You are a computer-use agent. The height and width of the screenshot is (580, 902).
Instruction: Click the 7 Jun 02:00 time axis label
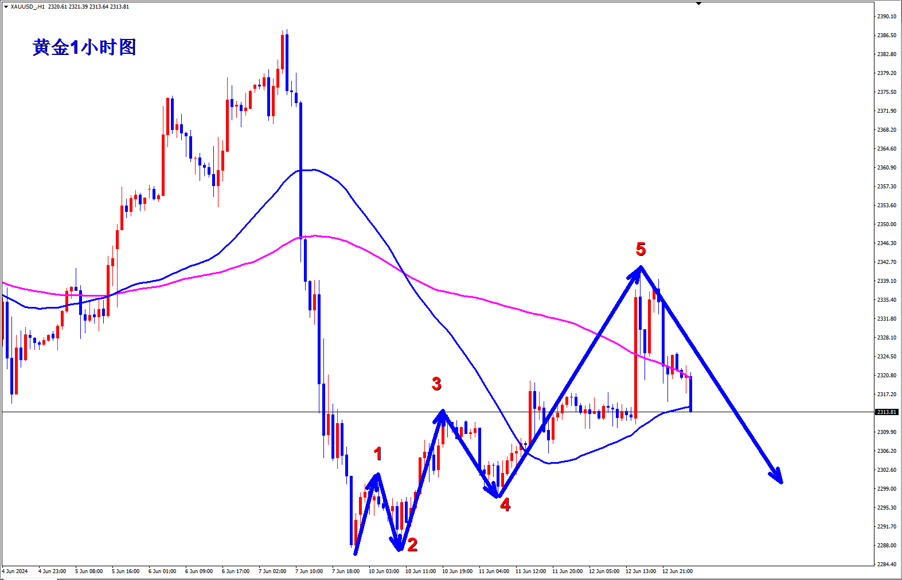tap(272, 571)
